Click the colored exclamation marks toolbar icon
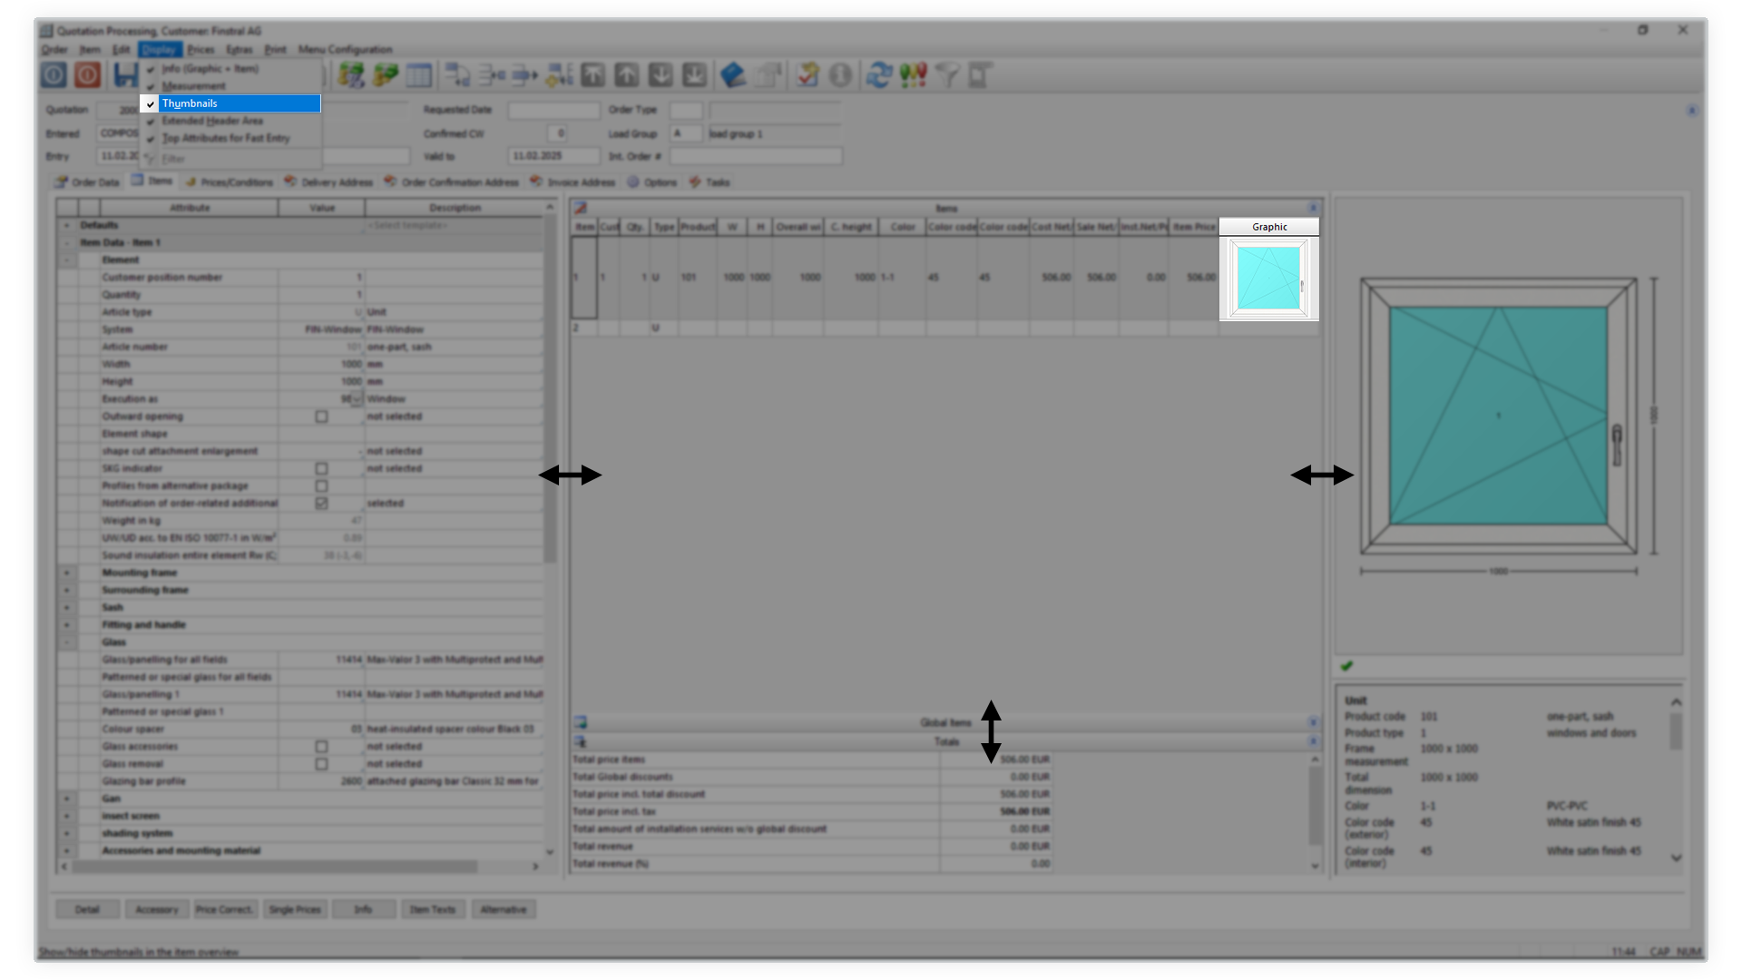 click(913, 74)
